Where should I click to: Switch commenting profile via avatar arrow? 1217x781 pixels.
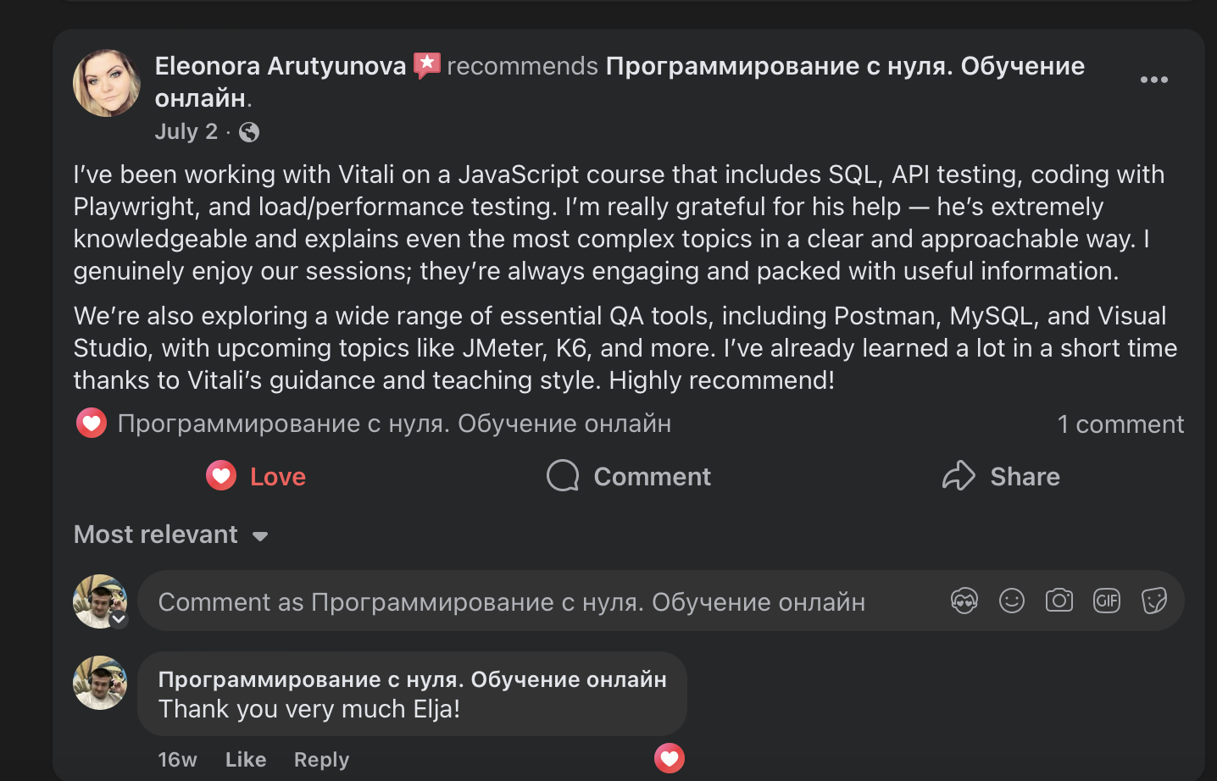[119, 619]
